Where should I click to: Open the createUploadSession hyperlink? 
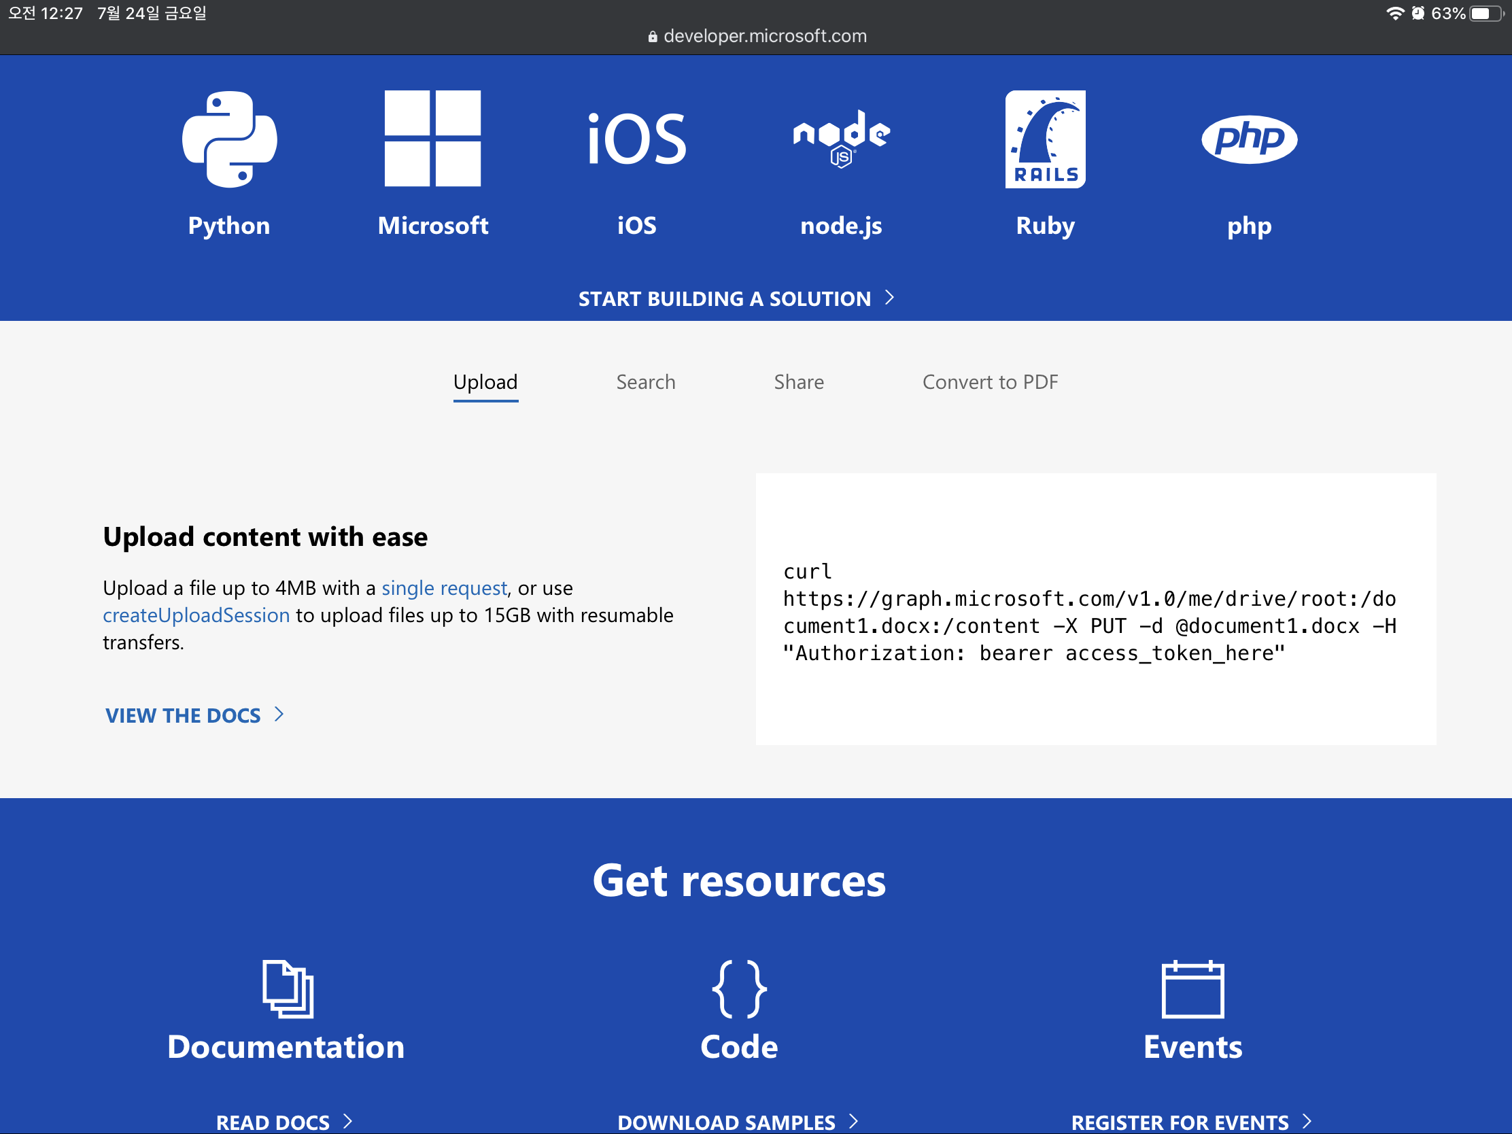pyautogui.click(x=196, y=615)
